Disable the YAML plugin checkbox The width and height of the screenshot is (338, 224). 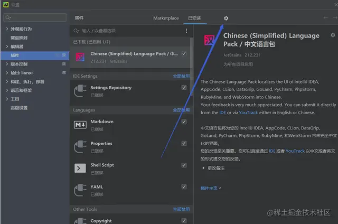(184, 186)
